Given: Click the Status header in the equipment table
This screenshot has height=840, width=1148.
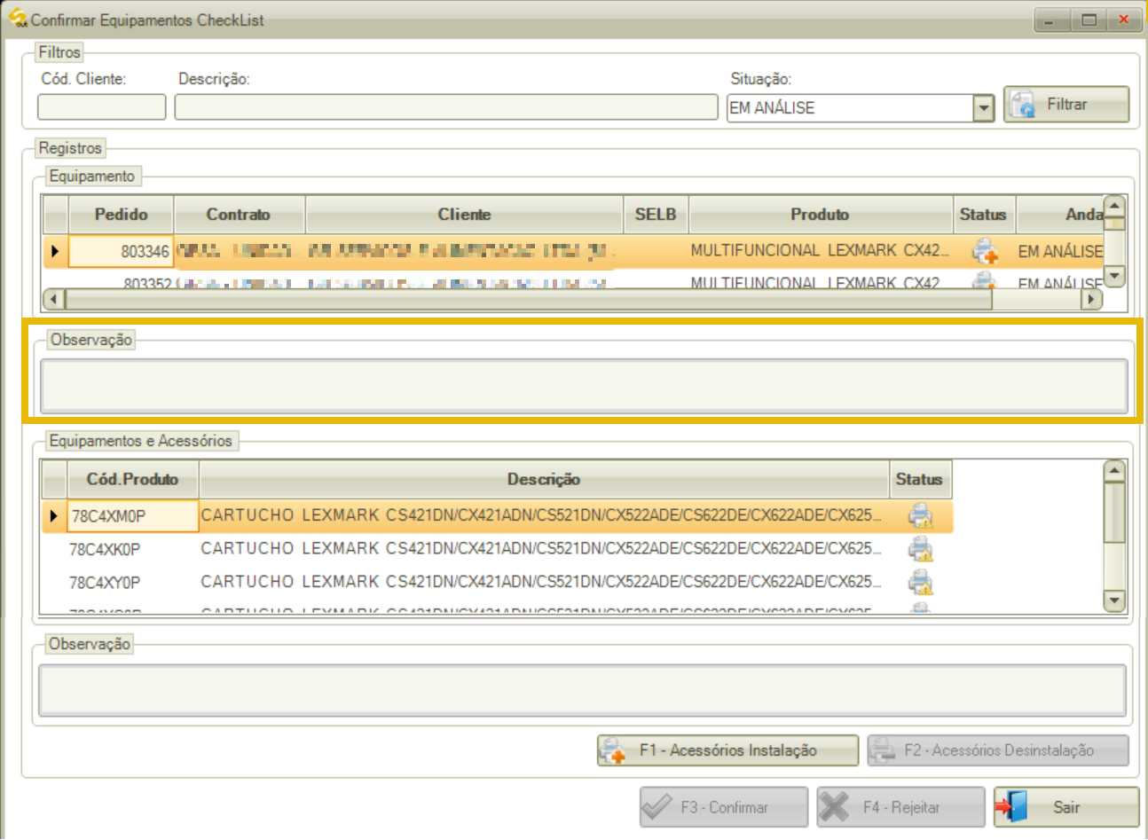Looking at the screenshot, I should coord(983,215).
